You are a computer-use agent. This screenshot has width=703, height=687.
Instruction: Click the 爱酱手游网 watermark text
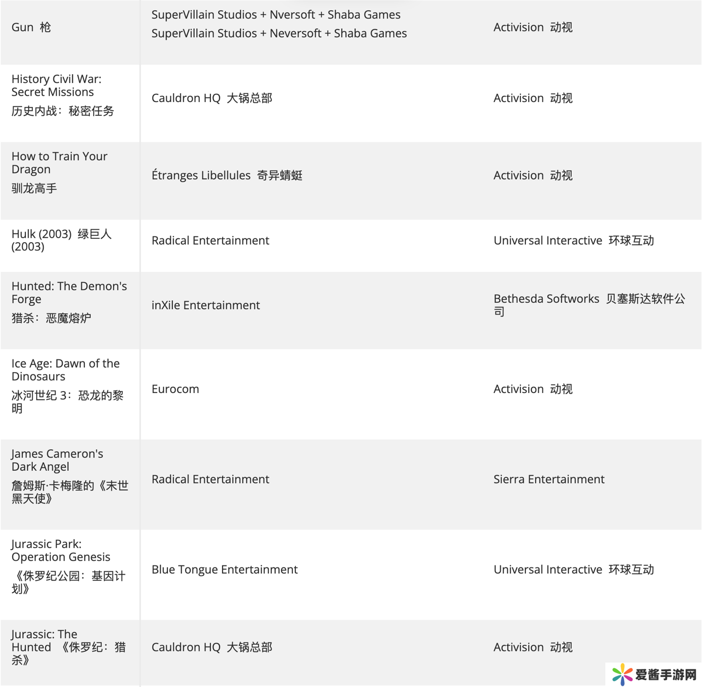[x=665, y=675]
